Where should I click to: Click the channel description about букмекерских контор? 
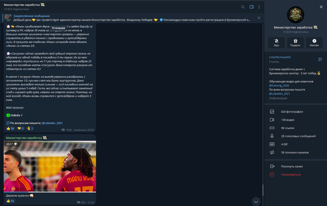(x=295, y=71)
